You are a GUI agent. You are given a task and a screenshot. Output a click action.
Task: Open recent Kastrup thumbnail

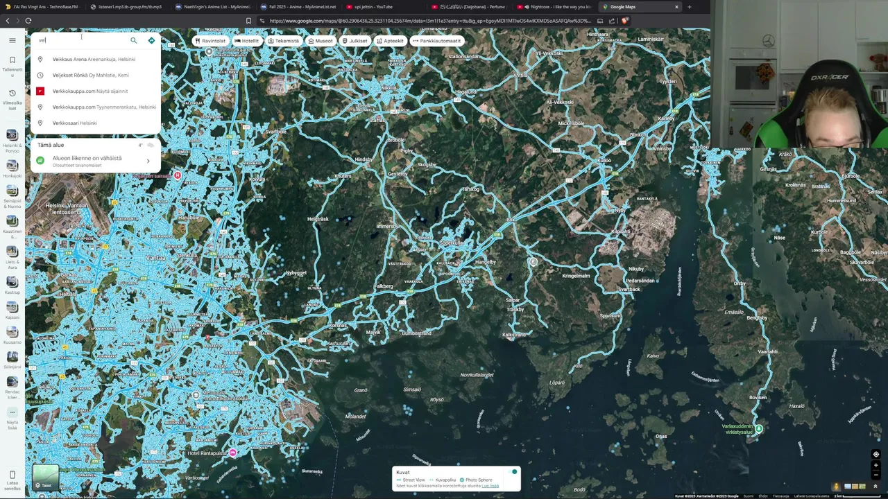(12, 282)
